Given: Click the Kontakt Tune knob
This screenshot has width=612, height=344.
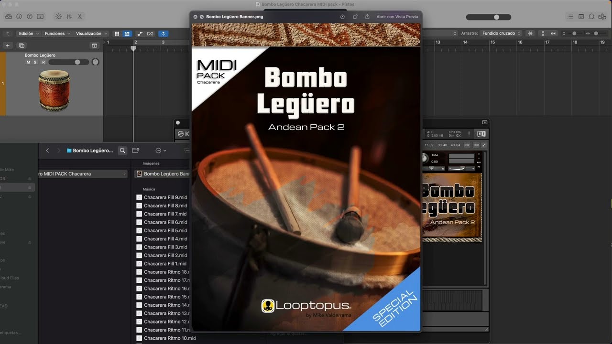Looking at the screenshot, I should tap(425, 158).
